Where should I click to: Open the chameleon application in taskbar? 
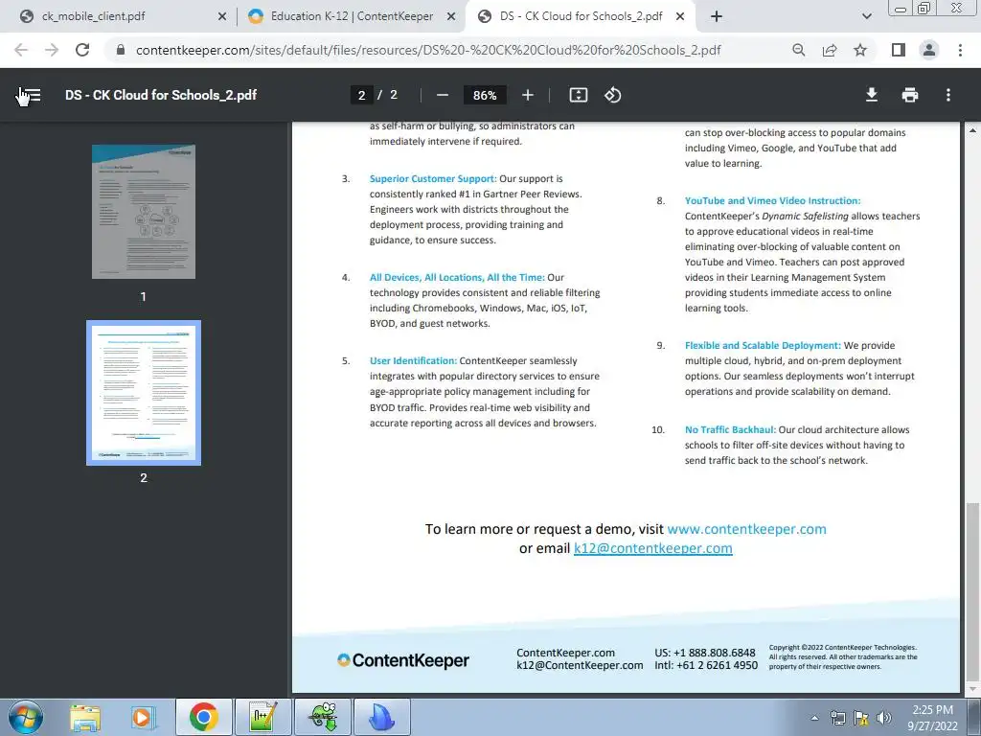click(x=323, y=717)
